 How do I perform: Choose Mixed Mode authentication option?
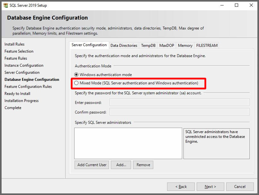click(76, 83)
